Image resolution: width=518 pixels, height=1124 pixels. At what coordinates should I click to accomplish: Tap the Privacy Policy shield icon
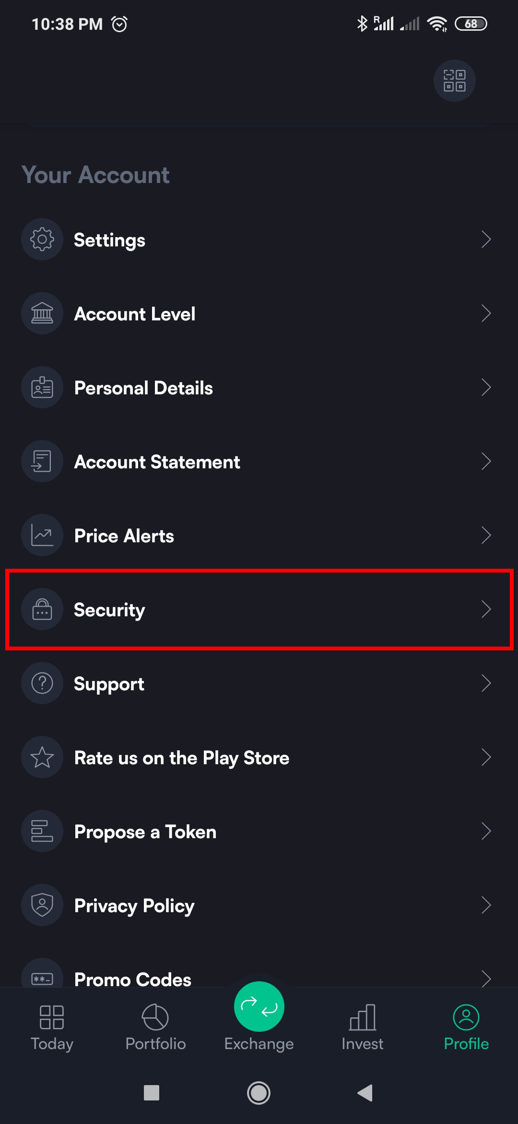point(42,905)
